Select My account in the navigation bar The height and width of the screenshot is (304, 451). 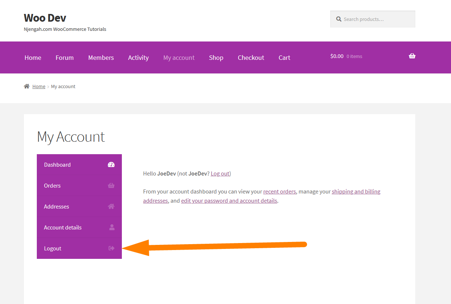click(x=179, y=58)
